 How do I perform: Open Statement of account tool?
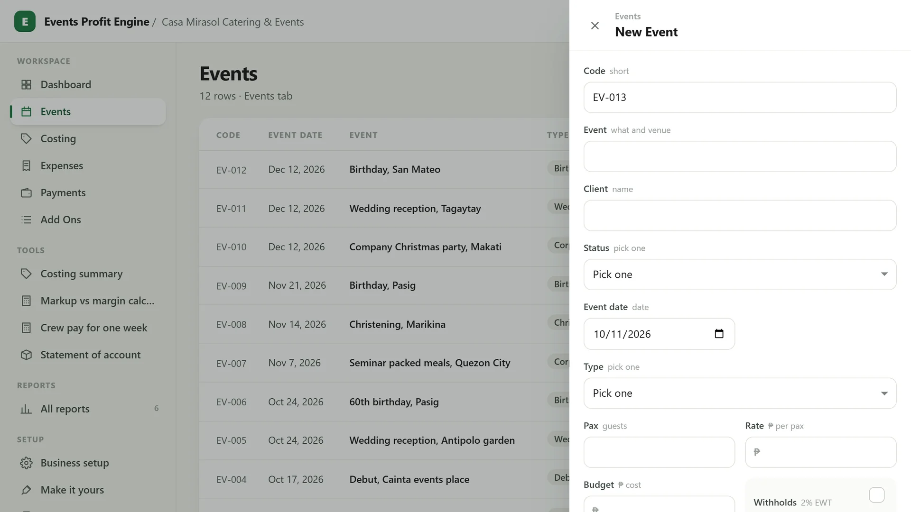[x=88, y=355]
